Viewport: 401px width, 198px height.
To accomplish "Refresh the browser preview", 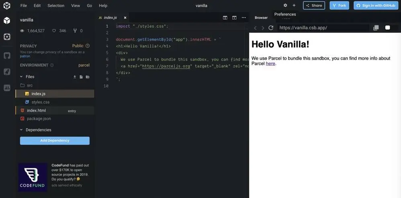I will [271, 28].
